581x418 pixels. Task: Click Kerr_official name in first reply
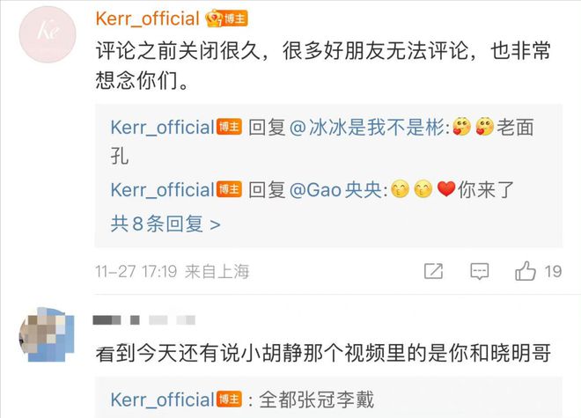162,128
